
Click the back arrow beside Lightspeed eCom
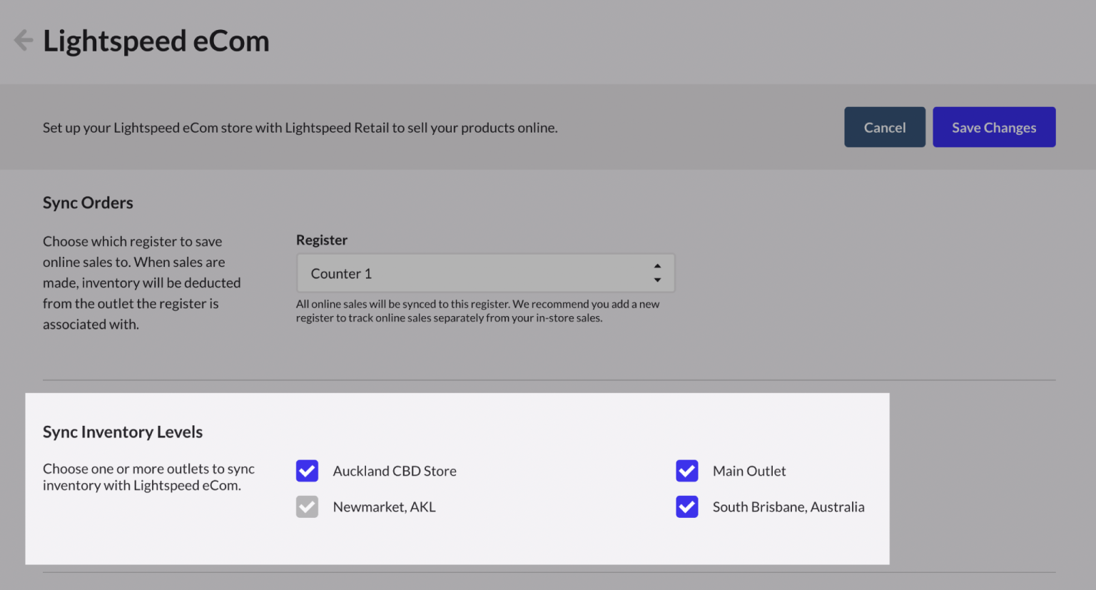coord(23,40)
